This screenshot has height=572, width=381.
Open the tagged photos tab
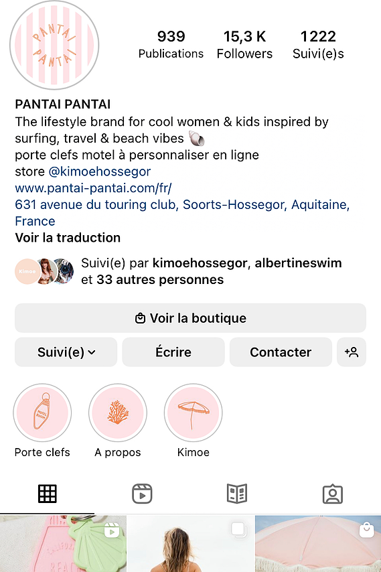pyautogui.click(x=333, y=494)
